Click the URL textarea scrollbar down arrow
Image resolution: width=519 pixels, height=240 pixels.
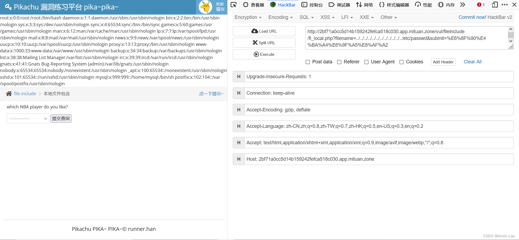pos(511,41)
